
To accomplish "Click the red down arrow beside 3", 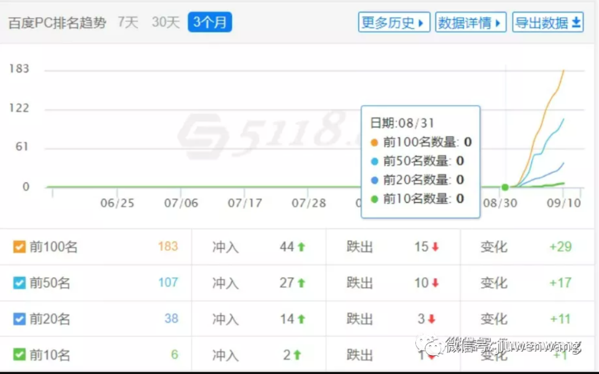I will (x=432, y=319).
